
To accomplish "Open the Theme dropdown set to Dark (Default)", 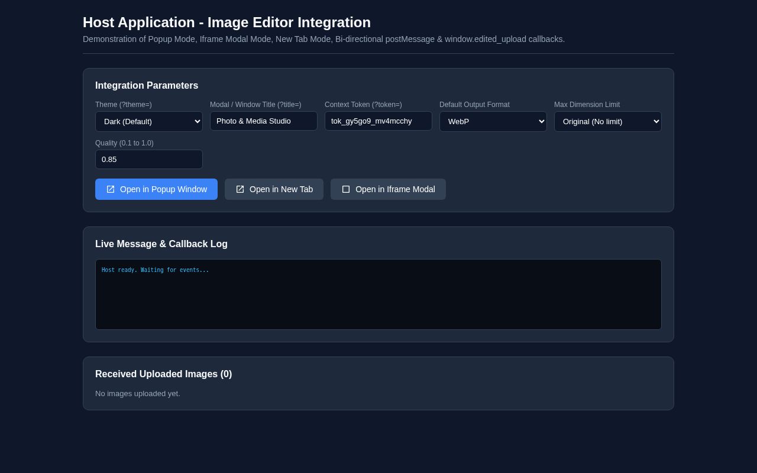I will pyautogui.click(x=149, y=122).
